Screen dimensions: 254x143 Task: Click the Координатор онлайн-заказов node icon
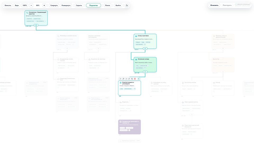tap(58, 59)
